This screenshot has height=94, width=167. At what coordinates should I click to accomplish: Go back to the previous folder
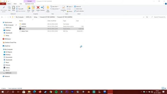pos(2,17)
